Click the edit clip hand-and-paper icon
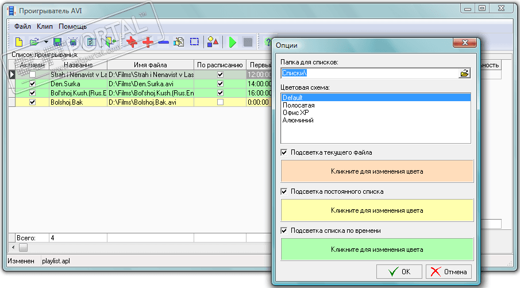The height and width of the screenshot is (288, 520). pyautogui.click(x=179, y=42)
